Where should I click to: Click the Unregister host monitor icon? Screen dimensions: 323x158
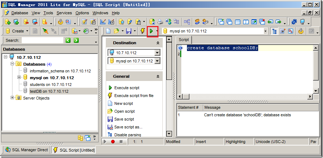tap(35, 22)
